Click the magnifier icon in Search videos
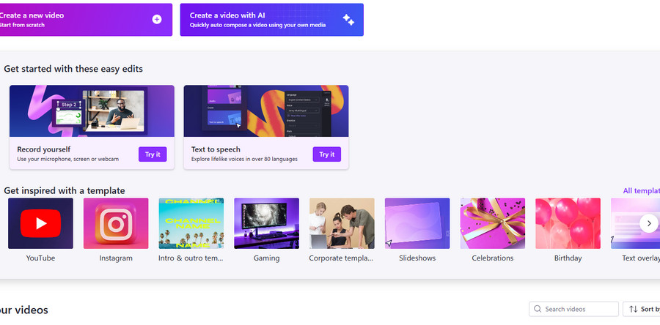Image resolution: width=660 pixels, height=325 pixels. pos(538,309)
